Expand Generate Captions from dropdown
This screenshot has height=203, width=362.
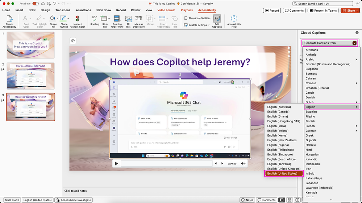click(354, 43)
